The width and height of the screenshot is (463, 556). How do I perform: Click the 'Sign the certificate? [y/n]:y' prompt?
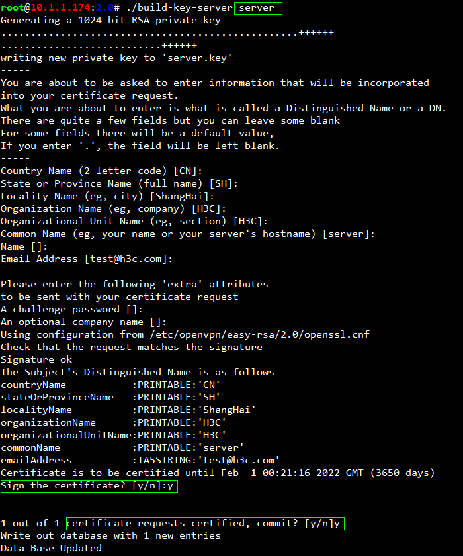pyautogui.click(x=89, y=486)
